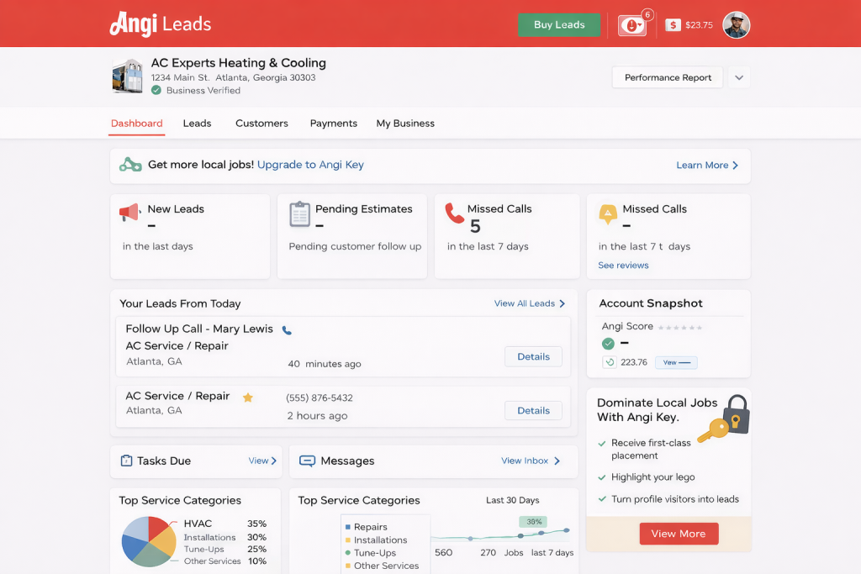This screenshot has height=574, width=861.
Task: Click Follow Up Call - Mary Lewis title
Action: point(199,329)
